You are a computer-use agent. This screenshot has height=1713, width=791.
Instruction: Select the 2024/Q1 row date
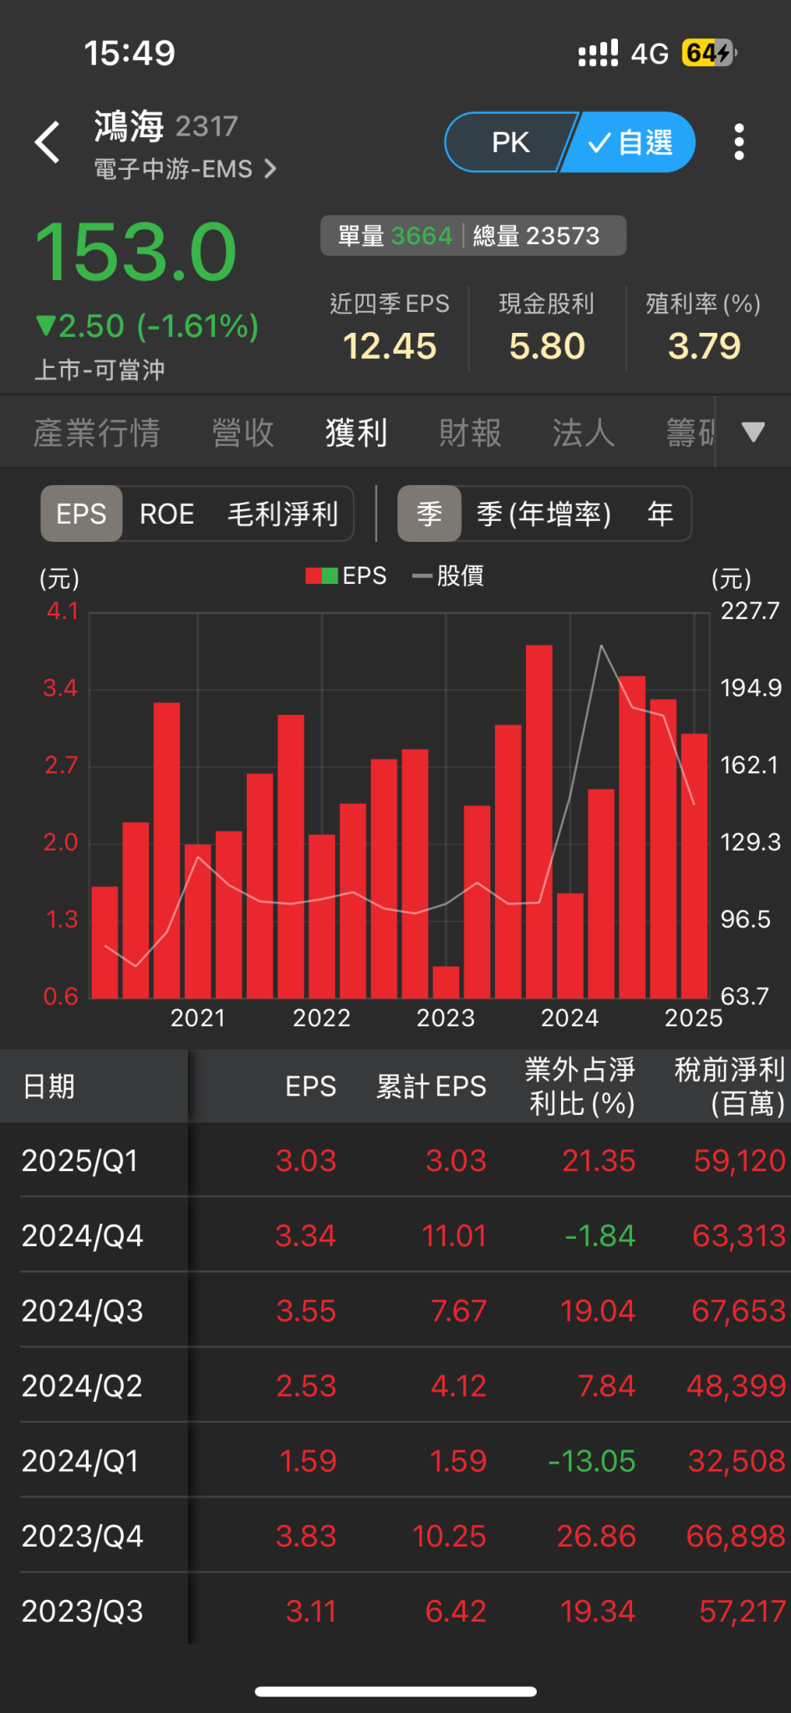click(x=79, y=1461)
